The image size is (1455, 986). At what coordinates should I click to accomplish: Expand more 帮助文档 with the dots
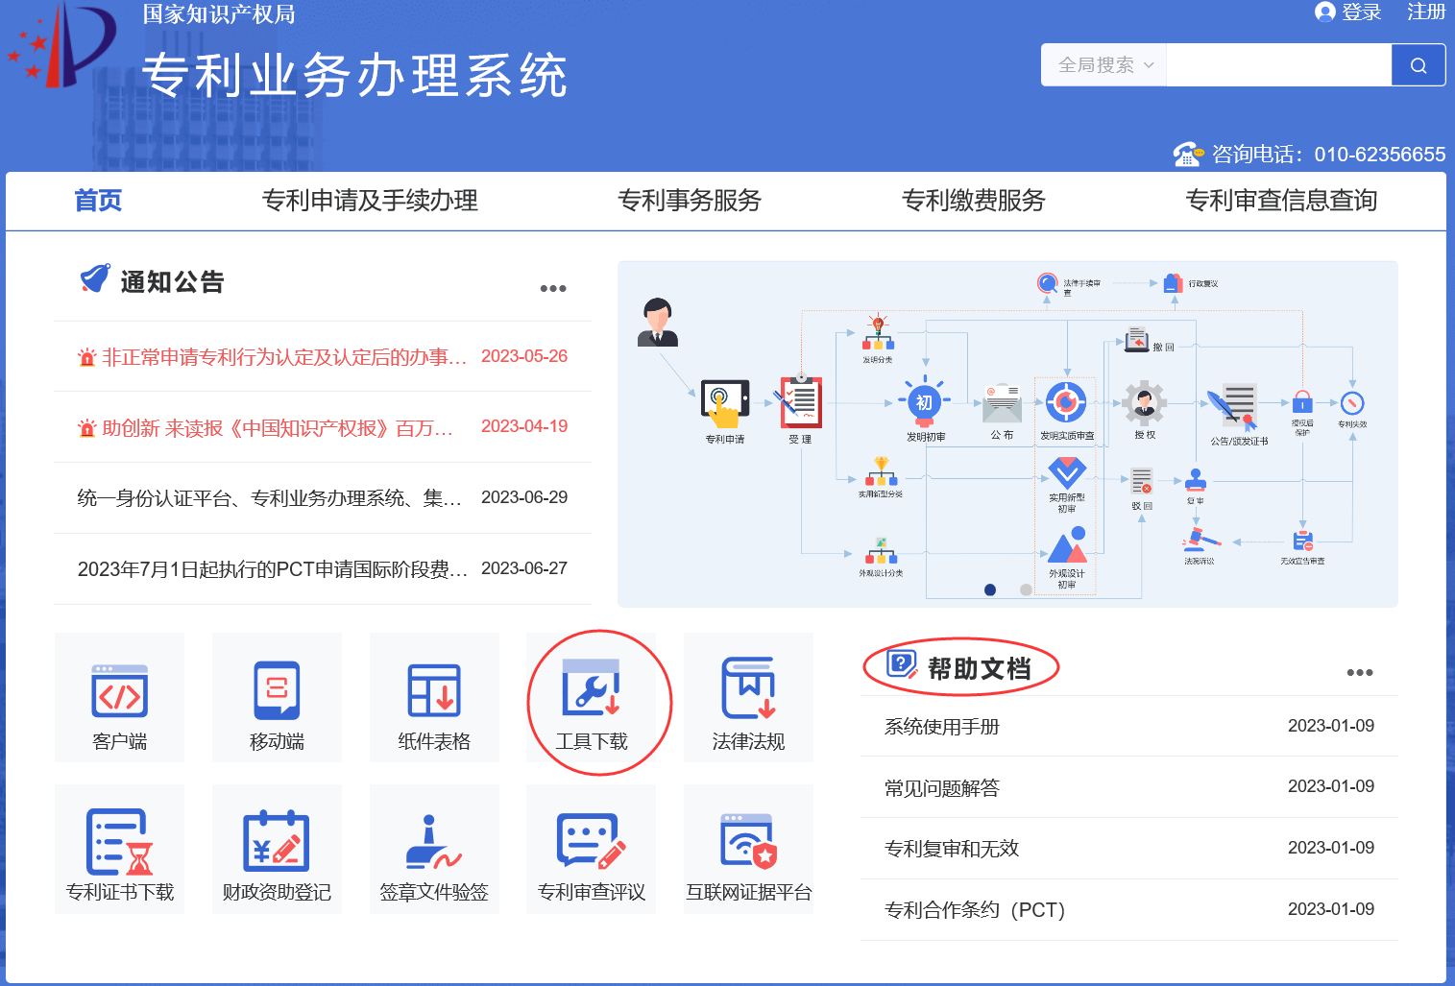[x=1360, y=672]
